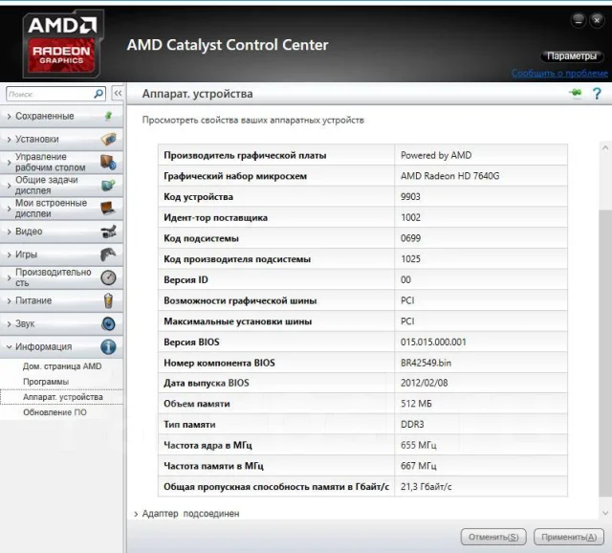Screen dimensions: 612x553
Task: Click the 21,3 Гбайт/с bandwidth value
Action: coord(426,487)
